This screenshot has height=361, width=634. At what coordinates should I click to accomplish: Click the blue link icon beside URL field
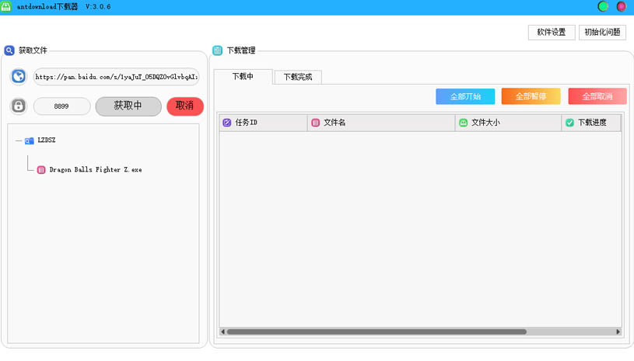[19, 77]
